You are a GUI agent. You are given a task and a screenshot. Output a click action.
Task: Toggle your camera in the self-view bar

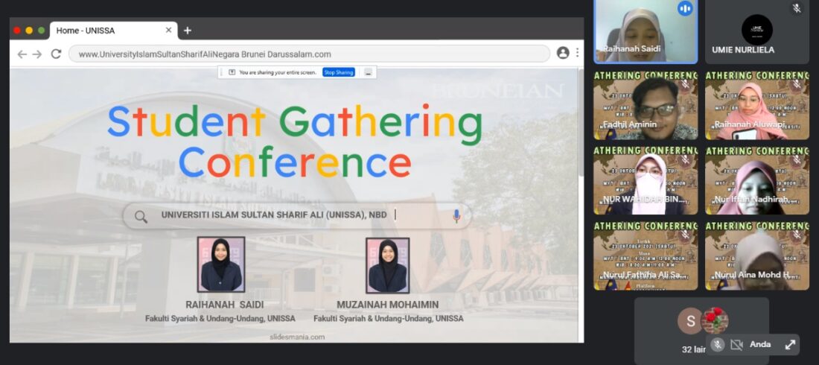pos(736,344)
